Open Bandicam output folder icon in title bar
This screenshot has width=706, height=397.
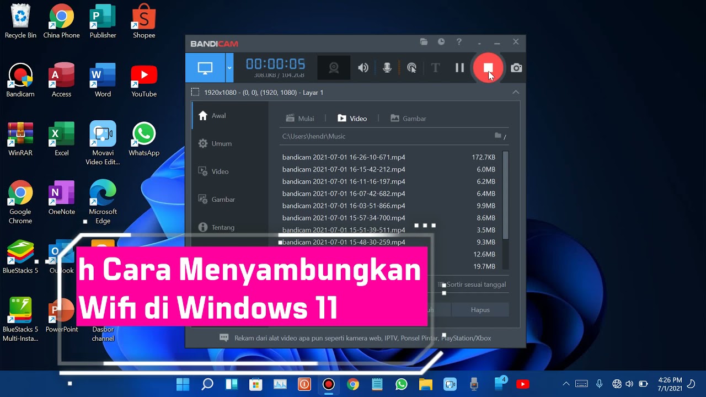[x=424, y=42]
